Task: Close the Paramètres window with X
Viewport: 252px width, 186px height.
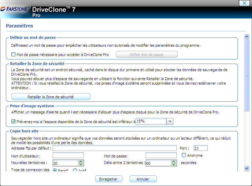Action: click(x=244, y=3)
